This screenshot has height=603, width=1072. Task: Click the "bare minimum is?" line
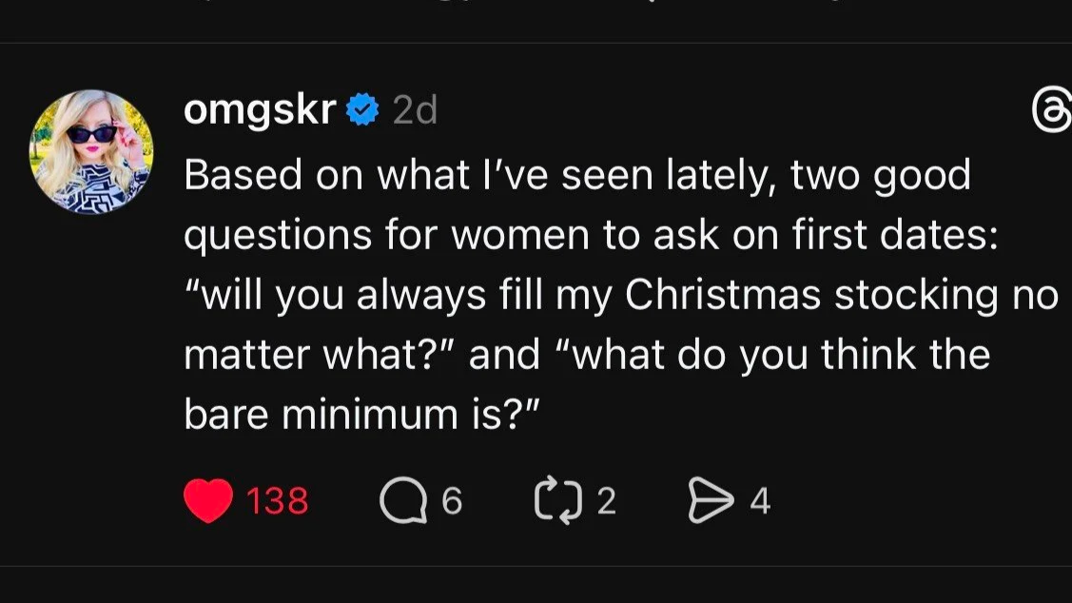pos(361,415)
